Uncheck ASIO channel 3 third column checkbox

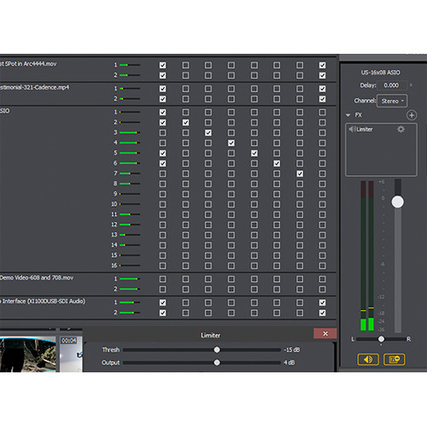click(x=208, y=132)
